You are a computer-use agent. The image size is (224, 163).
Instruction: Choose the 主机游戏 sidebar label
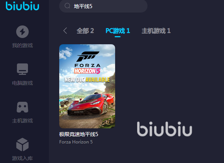[x=22, y=121]
